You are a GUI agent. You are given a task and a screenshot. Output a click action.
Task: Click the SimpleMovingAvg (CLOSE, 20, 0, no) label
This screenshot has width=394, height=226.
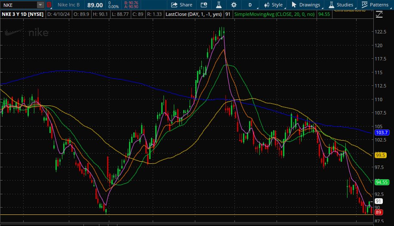tap(274, 14)
